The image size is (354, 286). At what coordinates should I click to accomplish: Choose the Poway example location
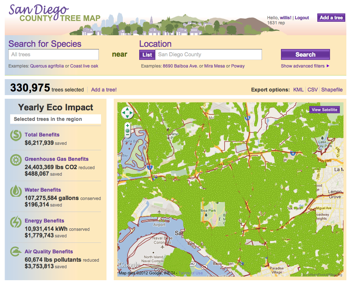pos(238,66)
